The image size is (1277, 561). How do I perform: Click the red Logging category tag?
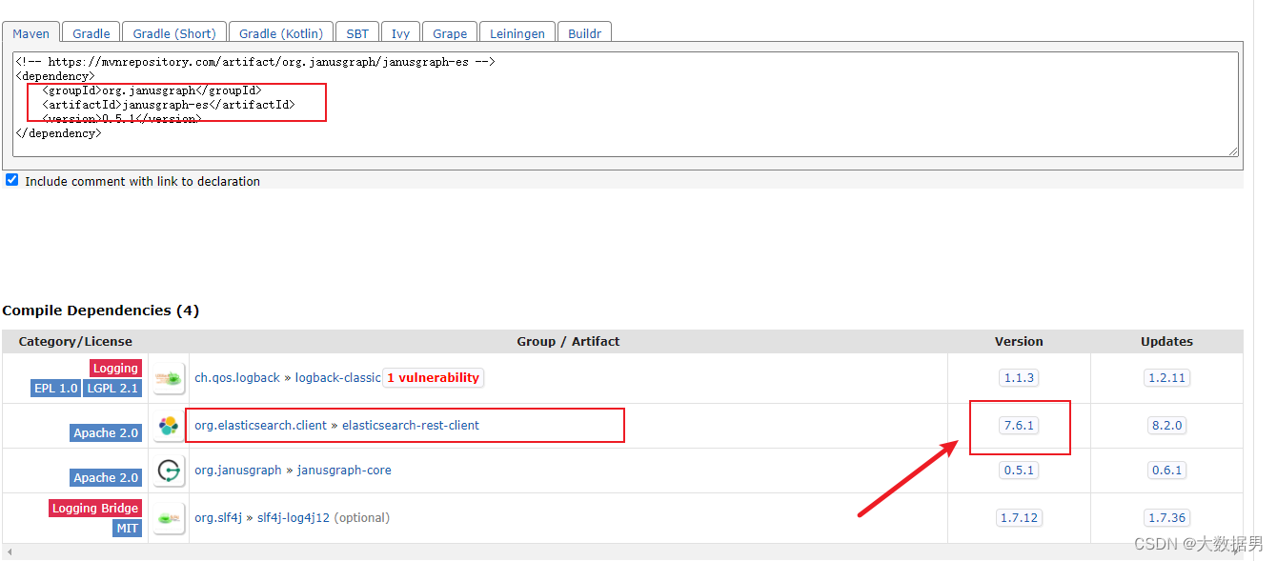(116, 369)
